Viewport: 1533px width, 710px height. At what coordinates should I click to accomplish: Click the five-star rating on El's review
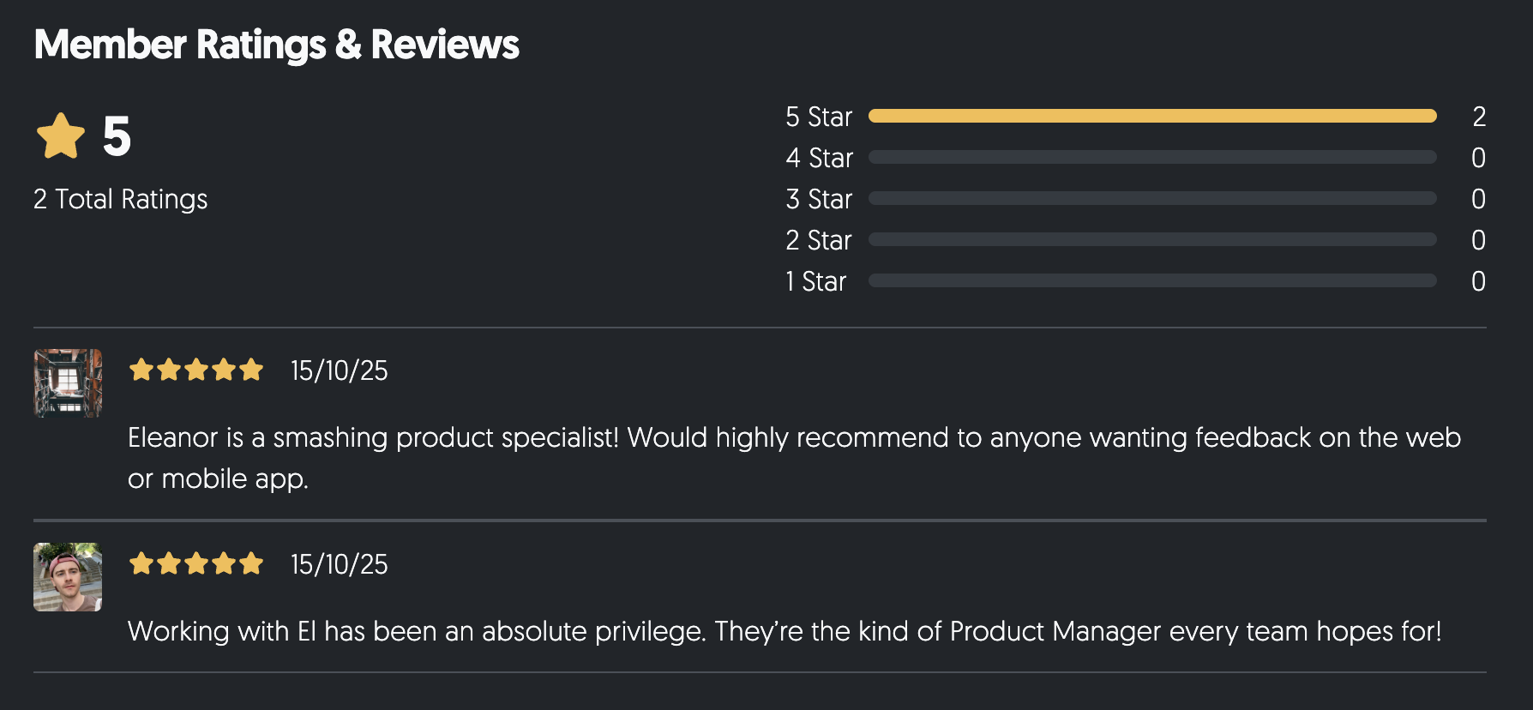[195, 563]
